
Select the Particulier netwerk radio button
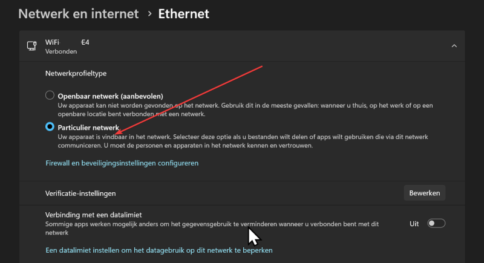(50, 127)
